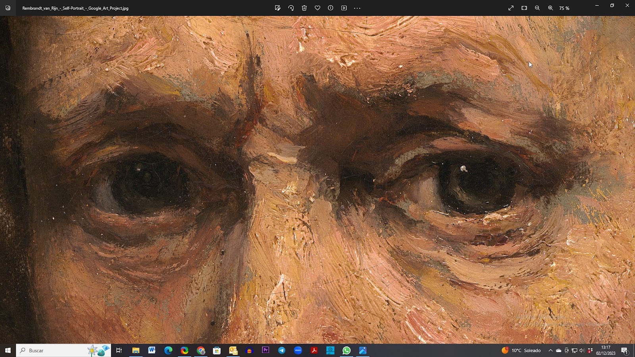Open the Windows Start menu
This screenshot has height=357, width=635.
click(8, 350)
